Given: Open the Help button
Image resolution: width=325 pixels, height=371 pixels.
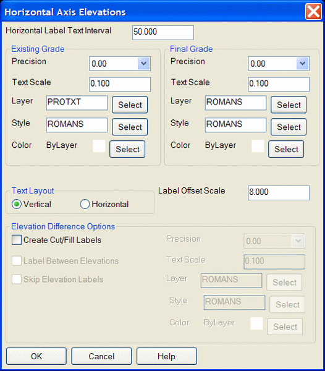Looking at the screenshot, I should point(167,356).
